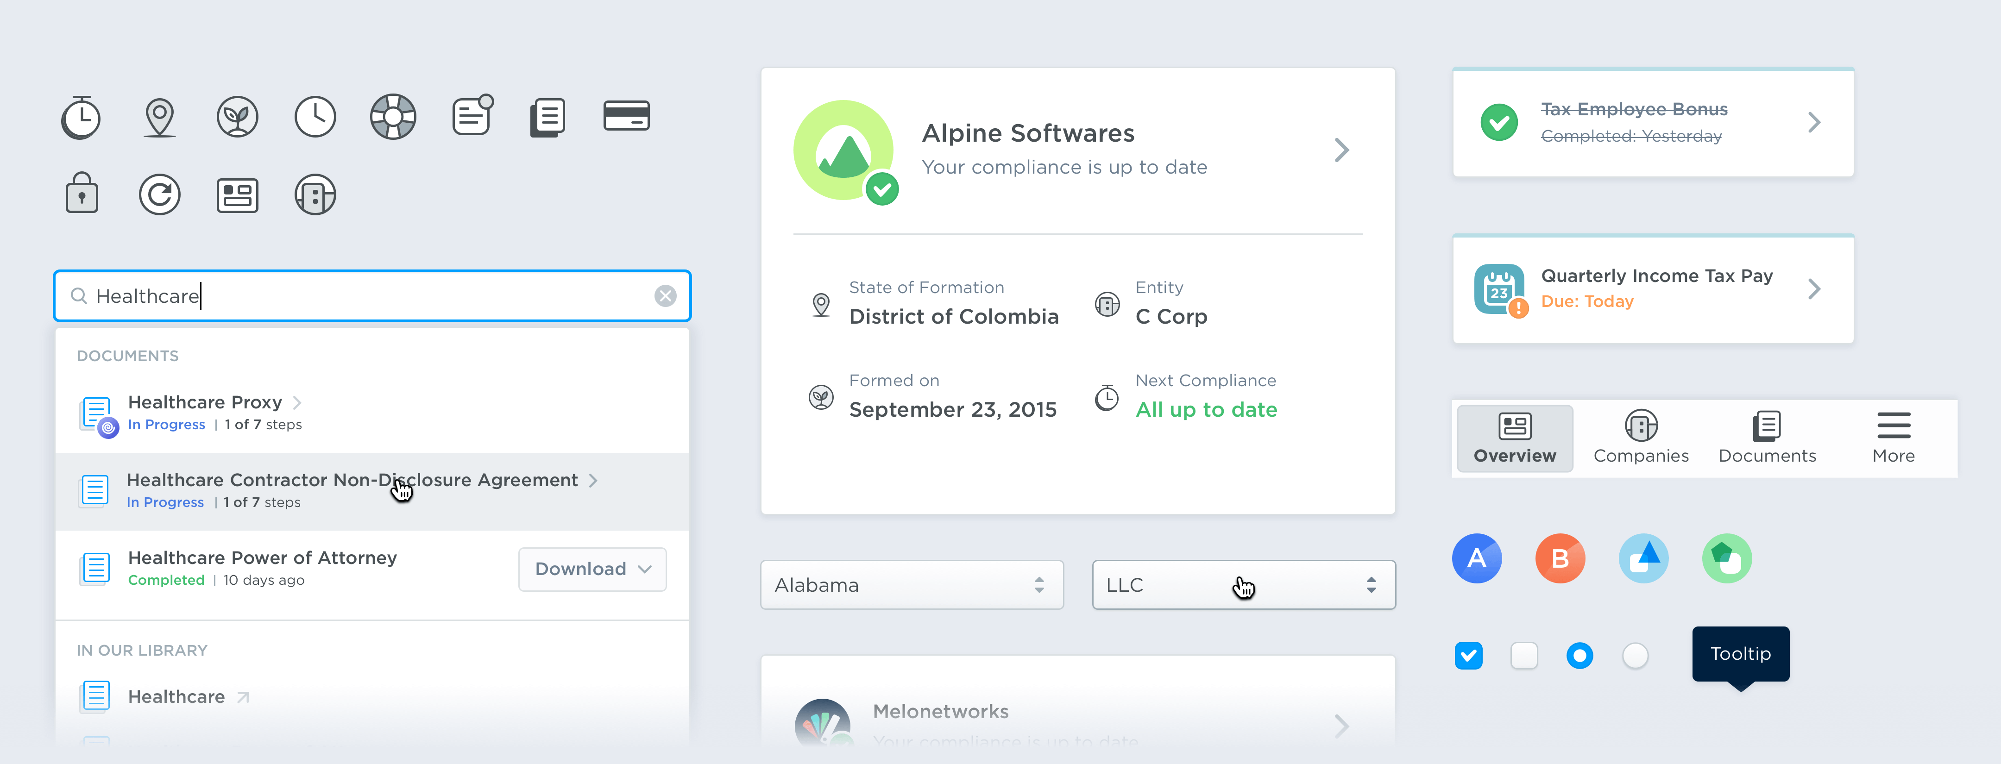This screenshot has width=2001, height=764.
Task: Clear the Healthcare search field
Action: (665, 296)
